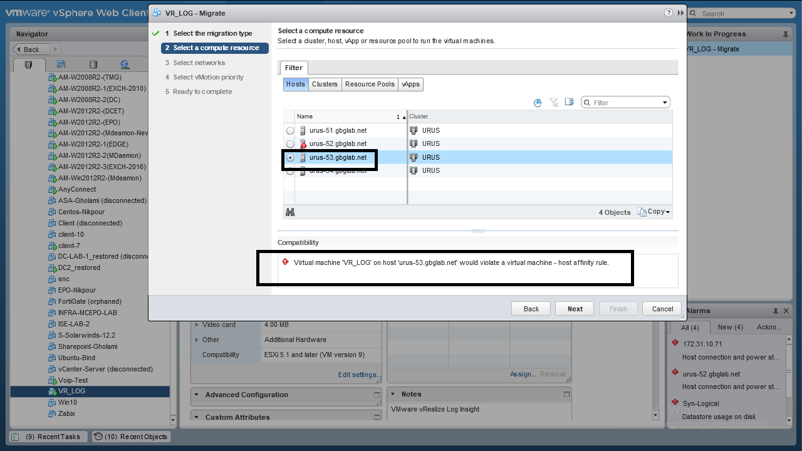The image size is (802, 451).
Task: Collapse the Custom Attributes section
Action: click(197, 417)
